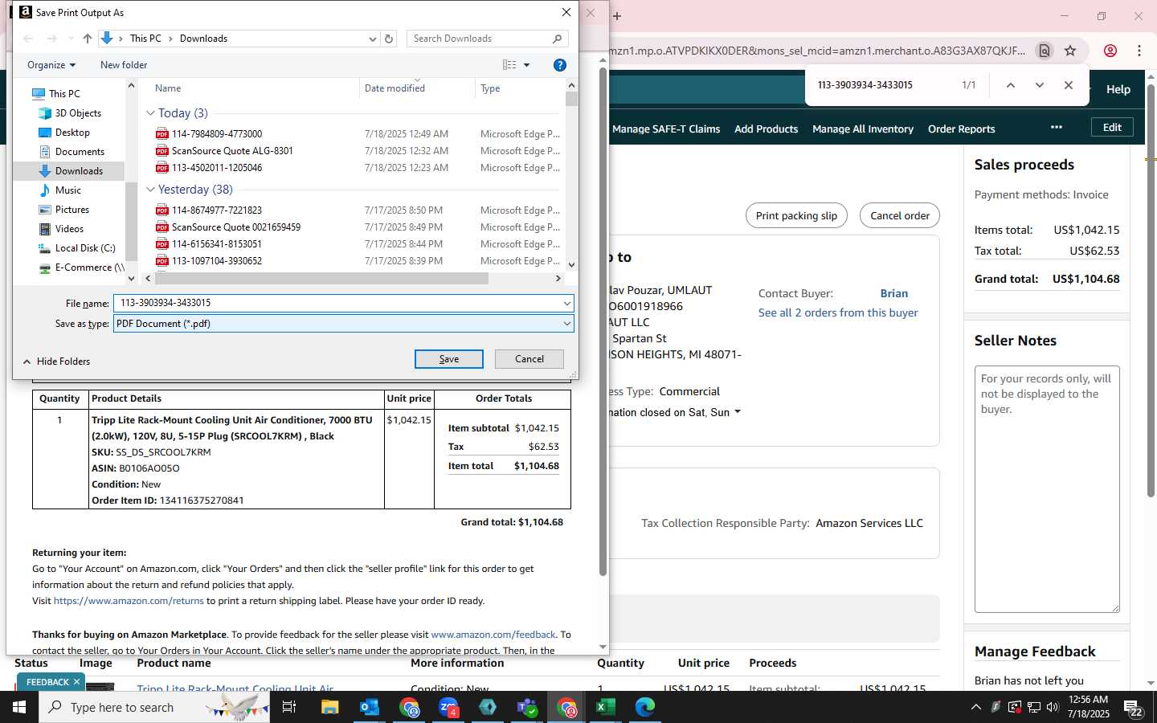Select file 113-1097104-3930652
1157x723 pixels.
[217, 261]
